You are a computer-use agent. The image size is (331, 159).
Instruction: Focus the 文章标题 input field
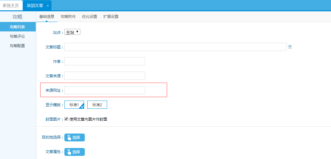pyautogui.click(x=175, y=47)
